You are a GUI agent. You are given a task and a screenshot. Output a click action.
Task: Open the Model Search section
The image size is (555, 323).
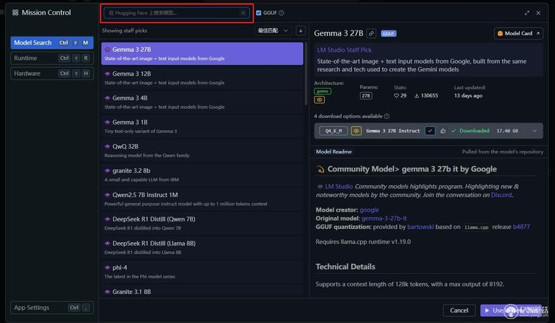coord(52,43)
